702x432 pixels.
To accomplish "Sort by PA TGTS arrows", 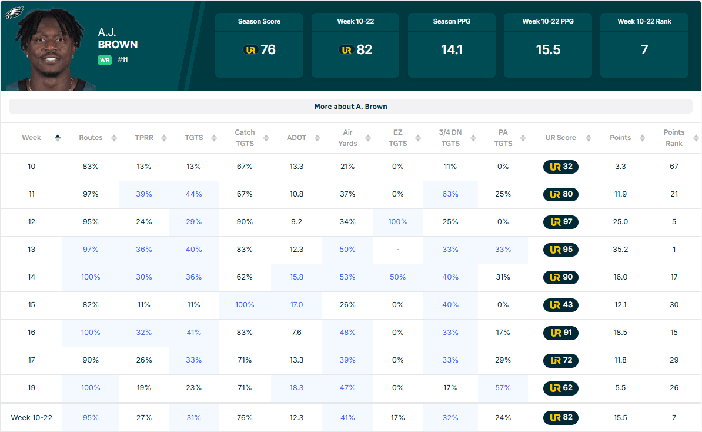I will [x=523, y=138].
